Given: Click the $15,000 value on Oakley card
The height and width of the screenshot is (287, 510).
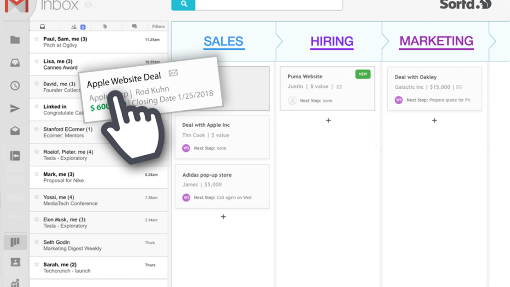Looking at the screenshot, I should coord(440,87).
